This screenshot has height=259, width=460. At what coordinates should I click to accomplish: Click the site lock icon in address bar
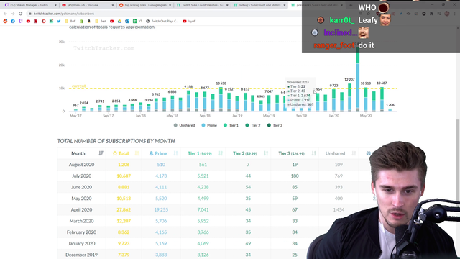click(x=30, y=14)
